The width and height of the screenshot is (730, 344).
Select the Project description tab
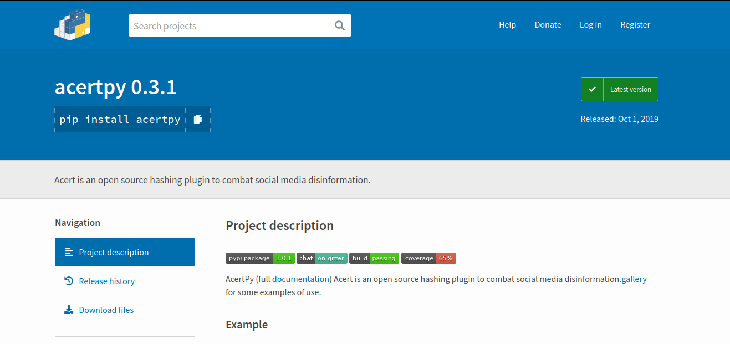[x=125, y=252]
